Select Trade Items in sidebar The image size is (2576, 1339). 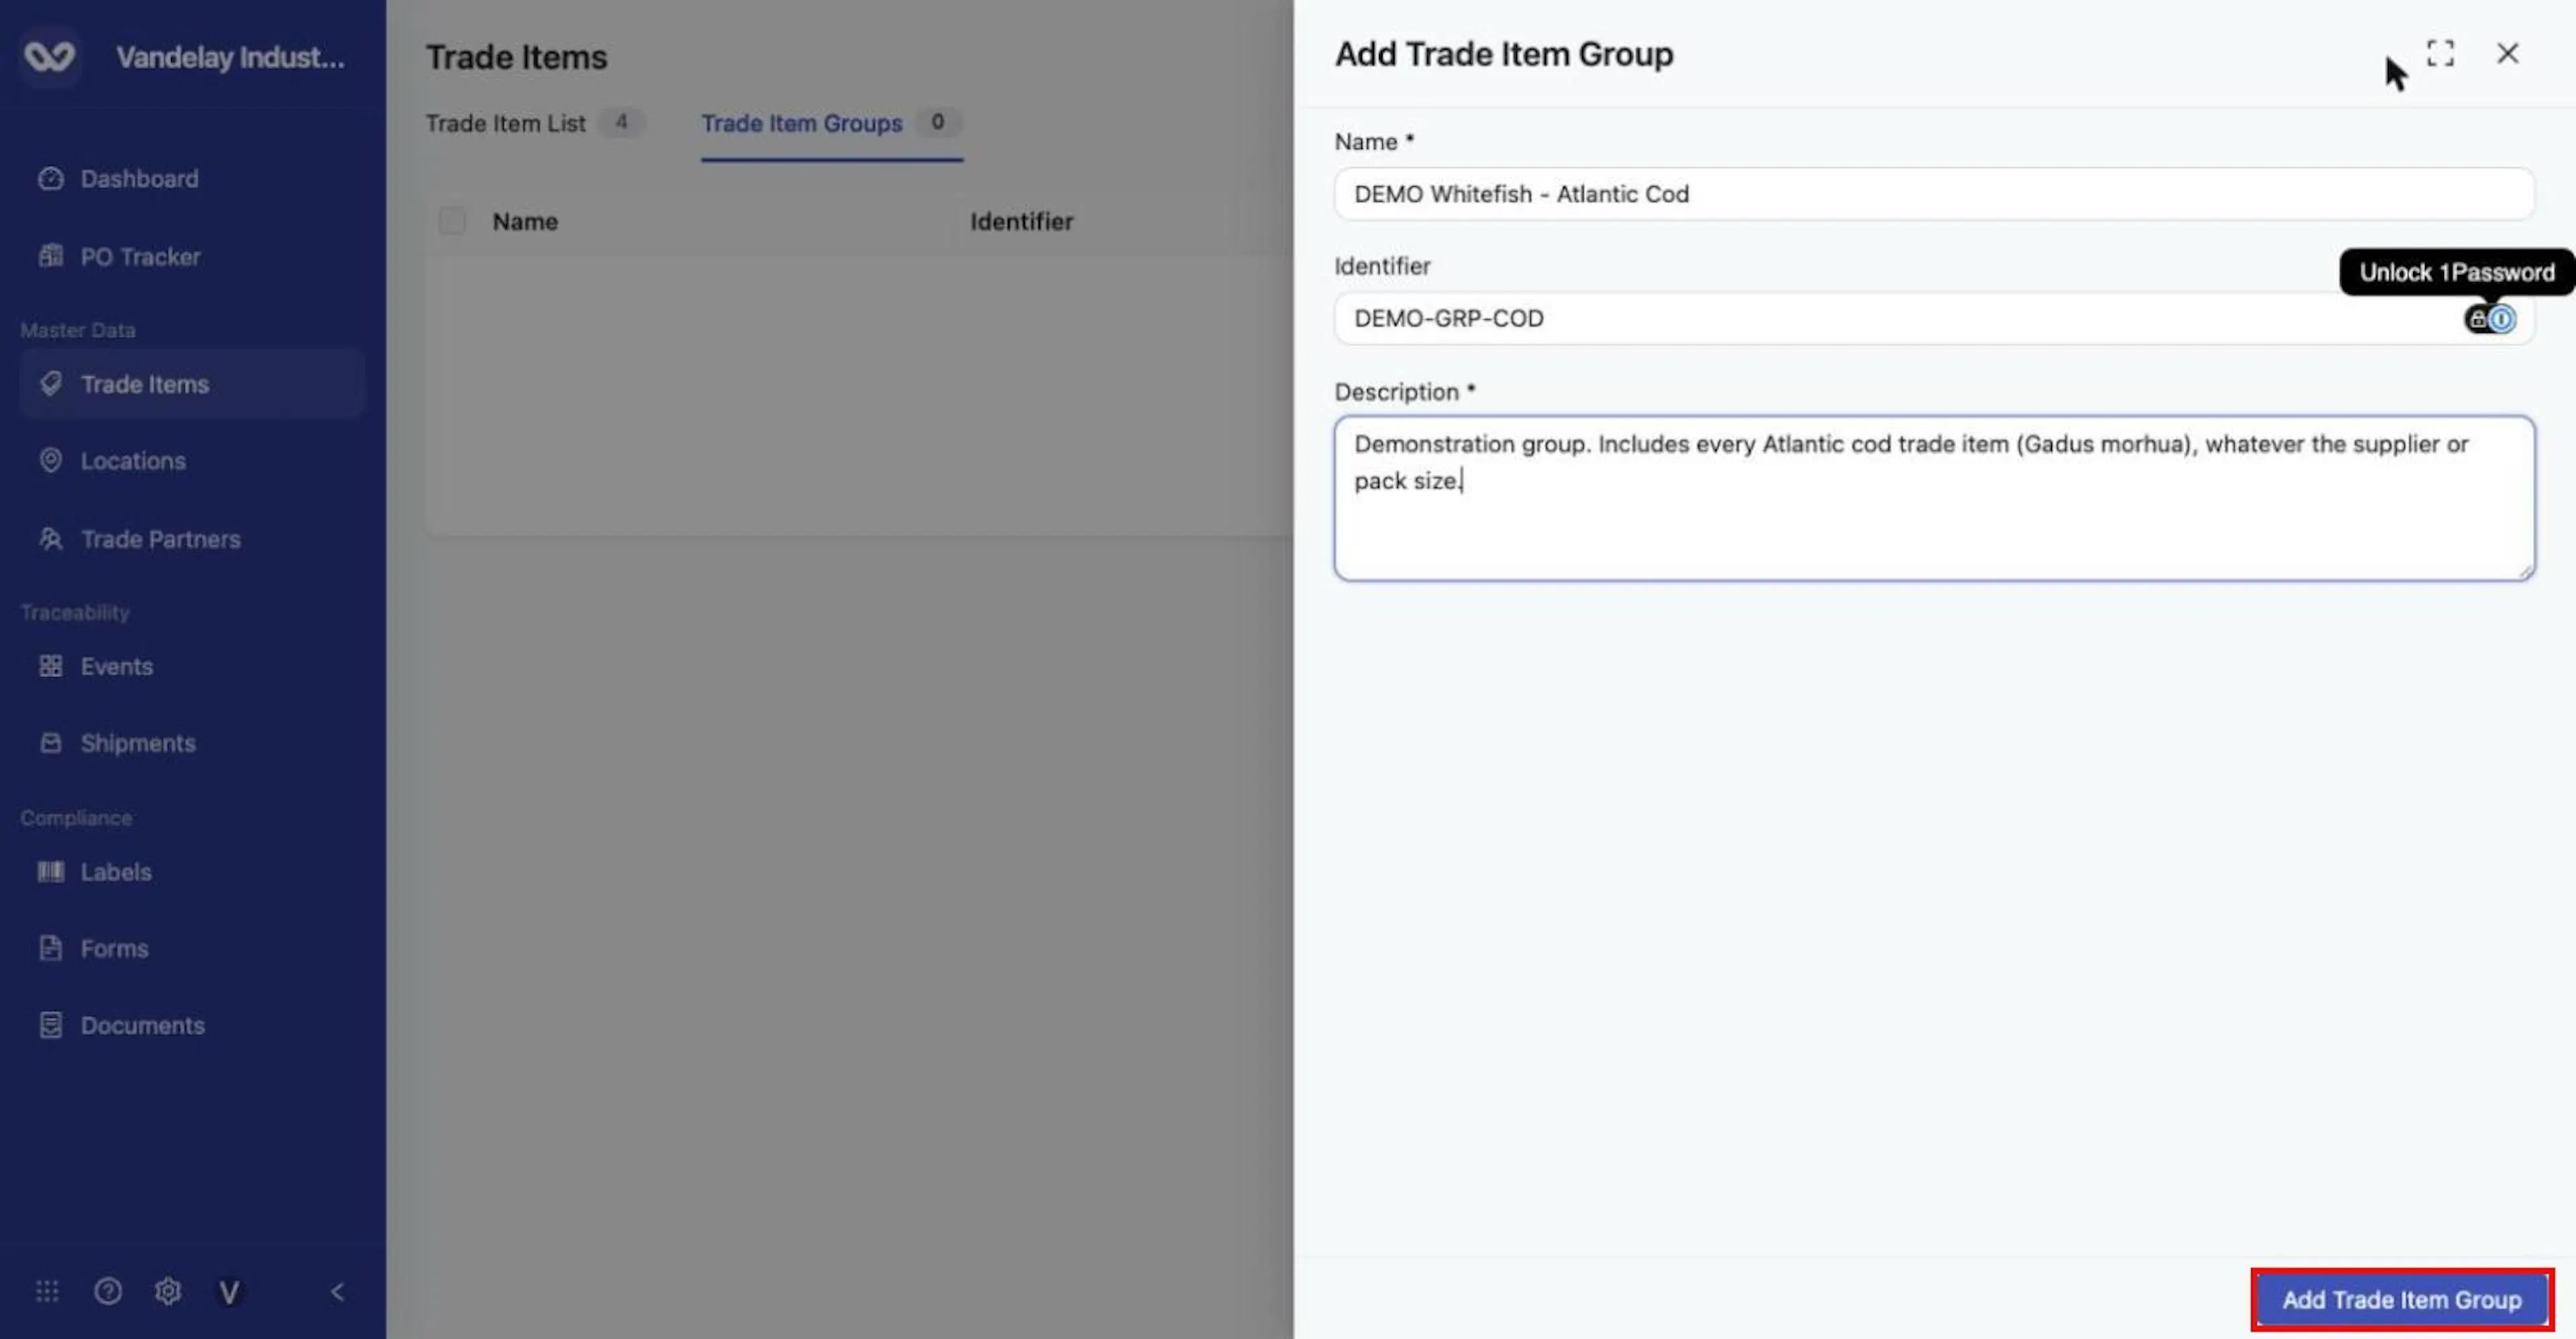coord(191,384)
